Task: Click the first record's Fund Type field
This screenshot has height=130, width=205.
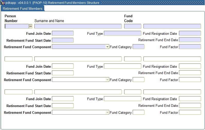Action: pos(122,33)
